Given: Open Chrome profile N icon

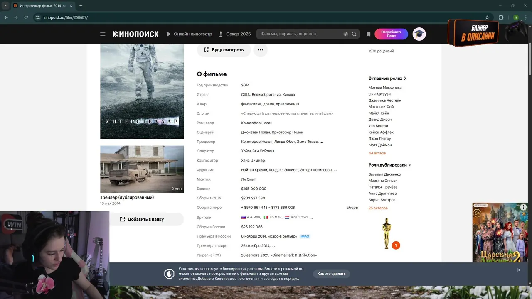Looking at the screenshot, I should click(516, 17).
